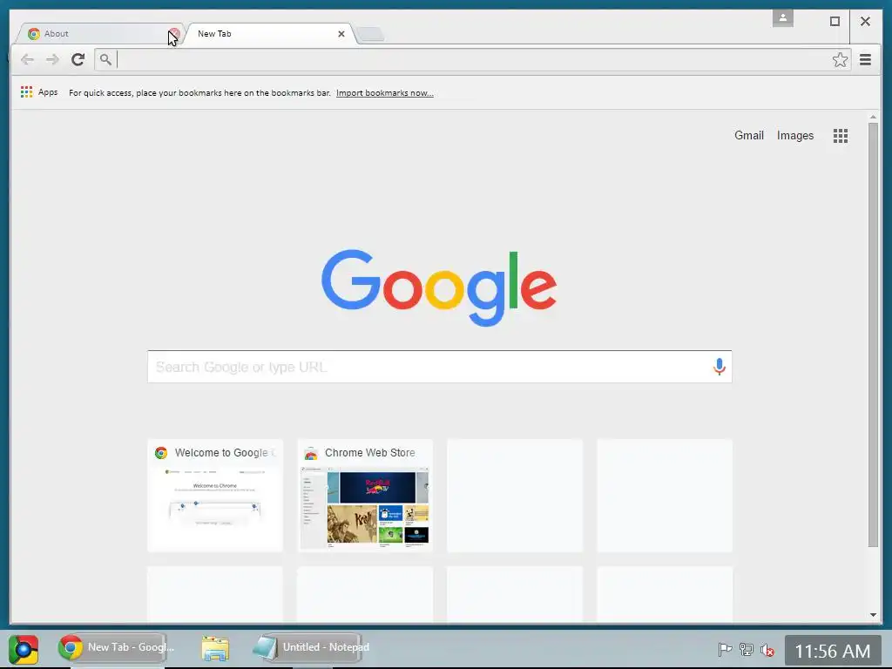The image size is (892, 669).
Task: Click the omnibox search magnifier icon
Action: 105,59
